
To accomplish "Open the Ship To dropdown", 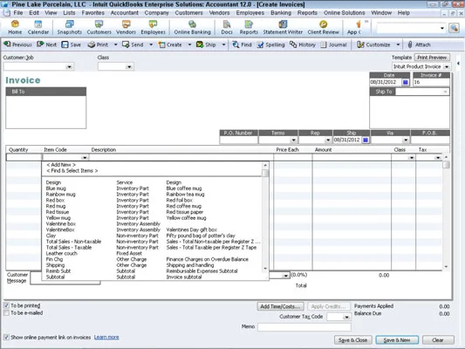I will click(x=445, y=92).
